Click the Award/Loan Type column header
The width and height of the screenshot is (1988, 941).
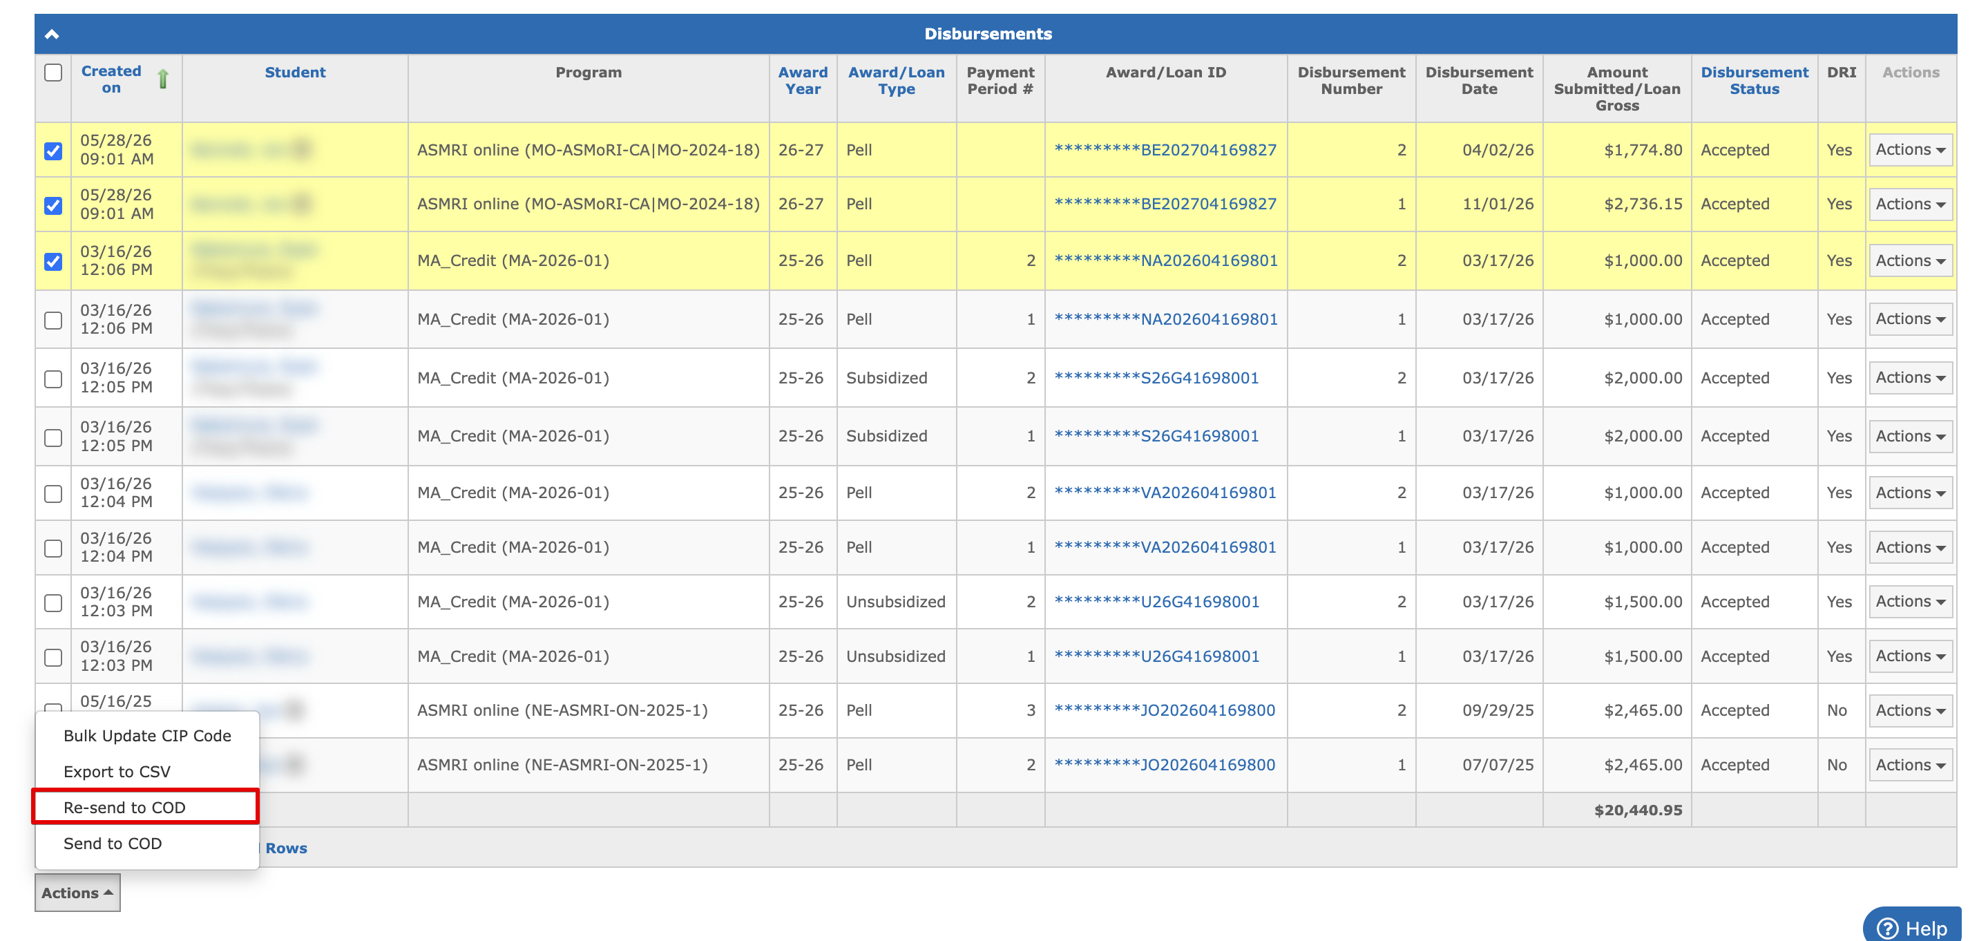[x=896, y=80]
